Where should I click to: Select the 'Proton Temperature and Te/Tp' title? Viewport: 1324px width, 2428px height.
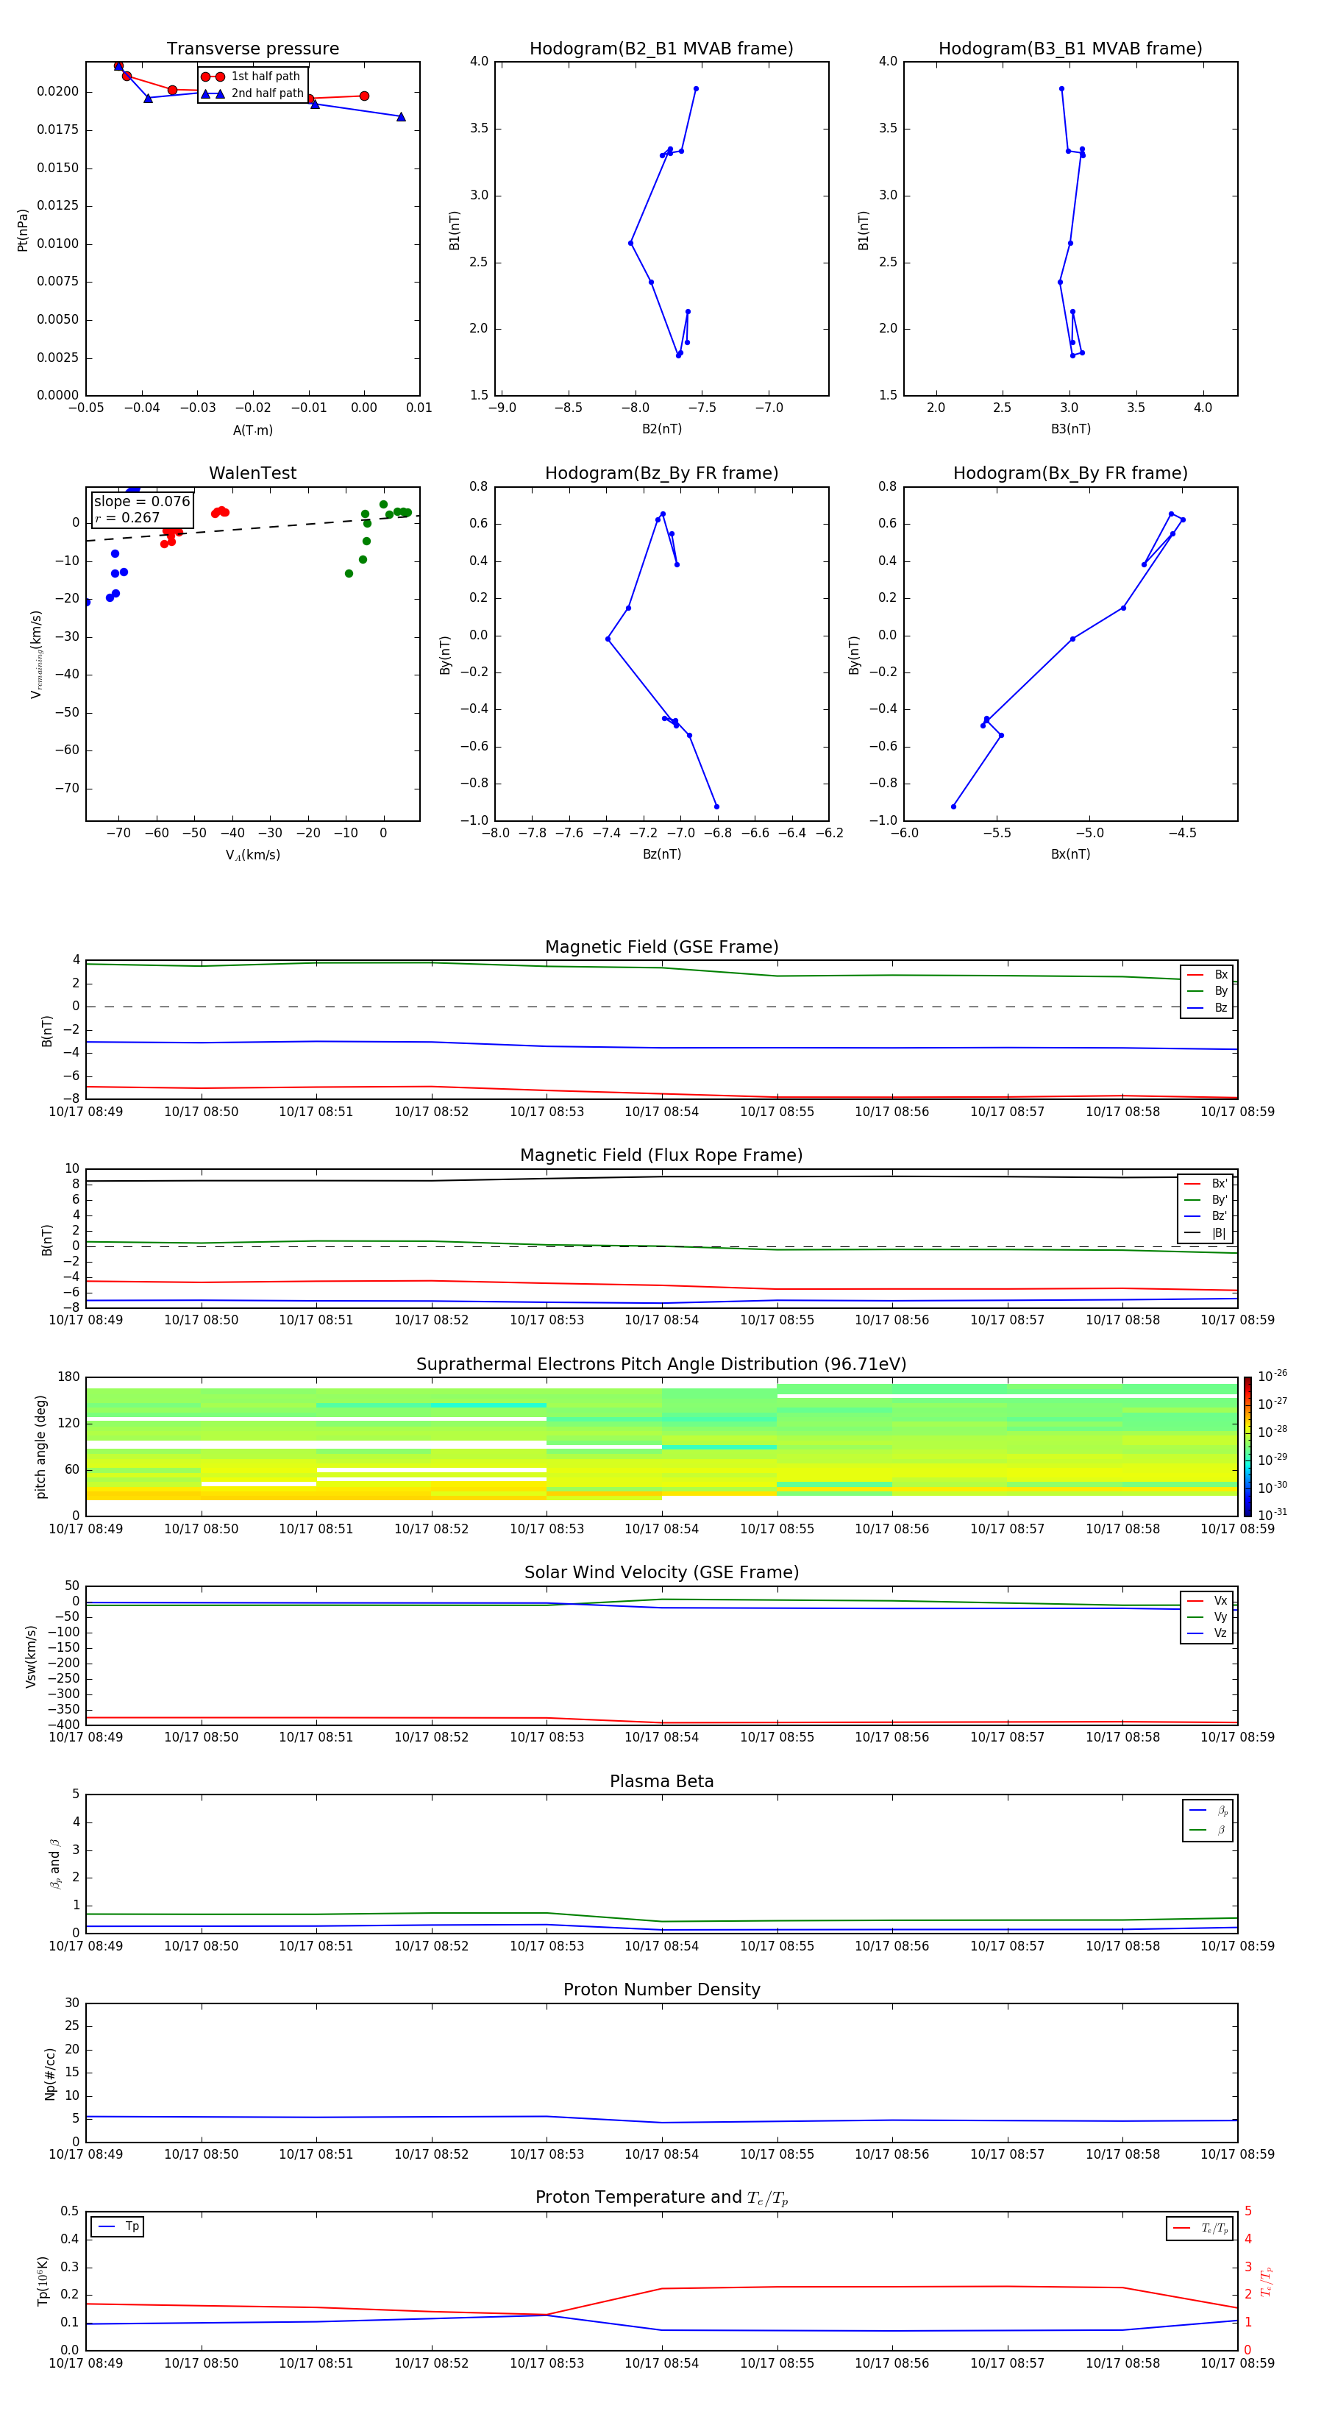coord(661,2198)
